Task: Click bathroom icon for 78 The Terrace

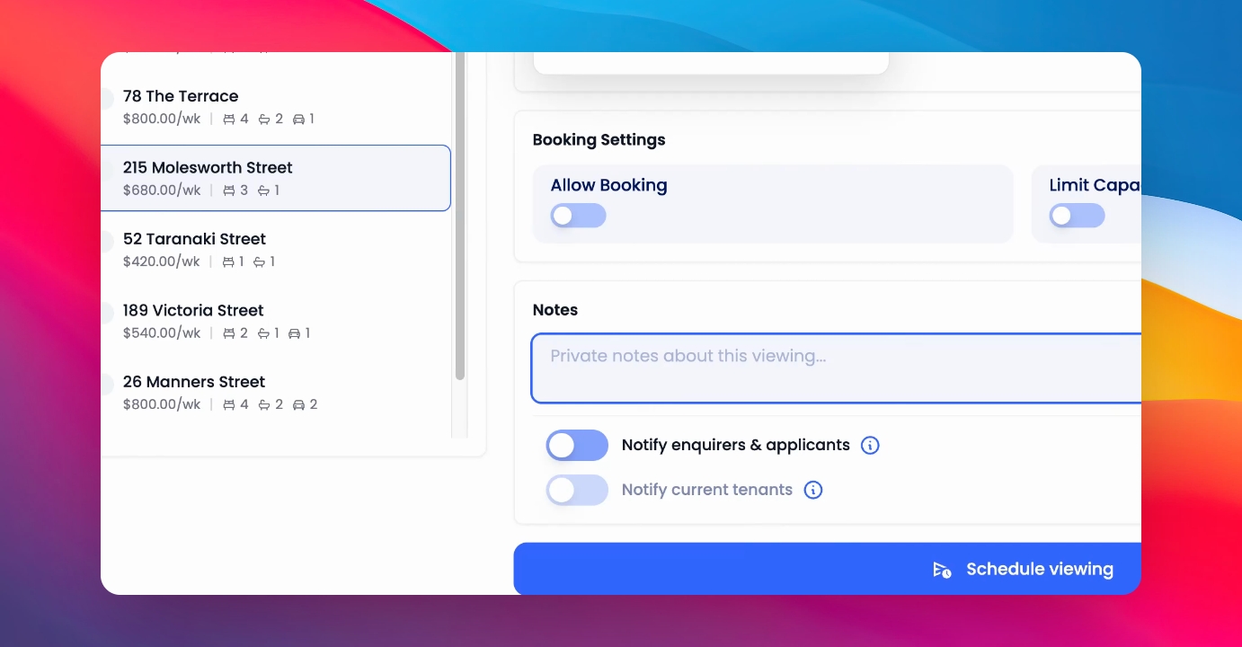Action: [x=264, y=119]
